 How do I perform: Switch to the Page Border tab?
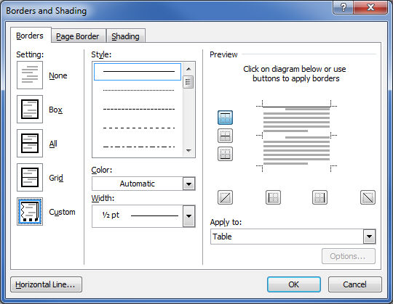(x=77, y=36)
